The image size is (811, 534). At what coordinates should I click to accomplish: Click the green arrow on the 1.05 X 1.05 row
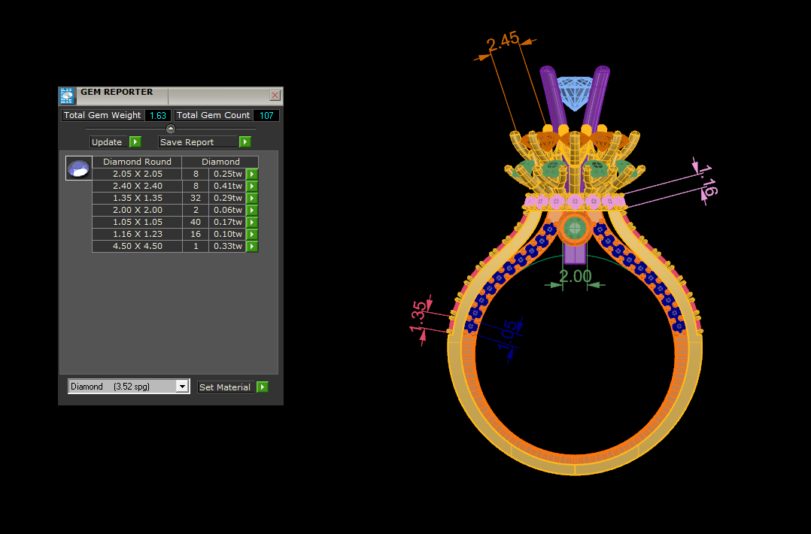point(252,223)
